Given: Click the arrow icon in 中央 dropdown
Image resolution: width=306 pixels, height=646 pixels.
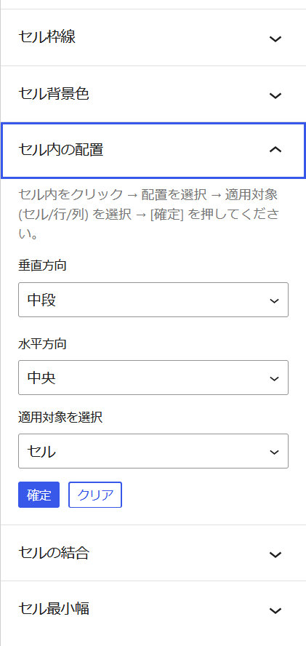Looking at the screenshot, I should [274, 378].
